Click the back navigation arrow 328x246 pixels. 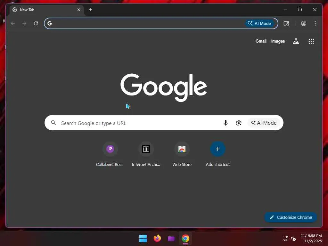(13, 23)
